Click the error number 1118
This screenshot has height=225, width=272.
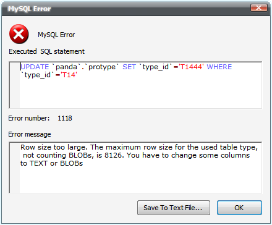click(65, 118)
